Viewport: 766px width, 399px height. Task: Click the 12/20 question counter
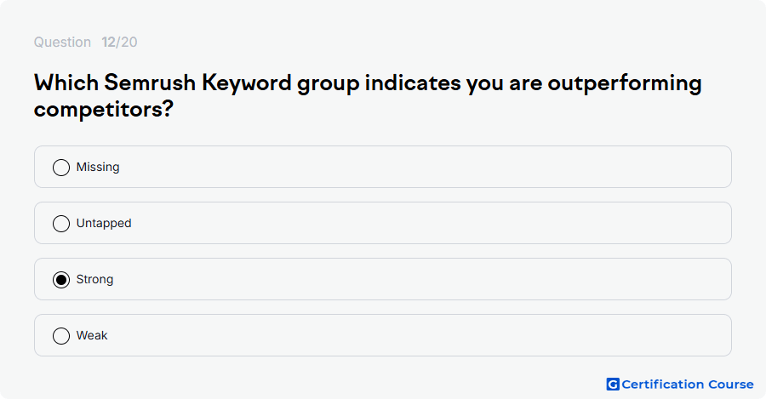pyautogui.click(x=119, y=42)
